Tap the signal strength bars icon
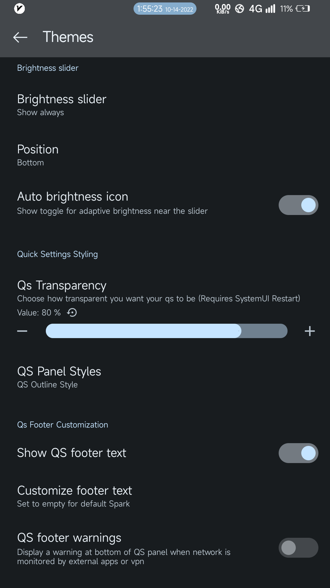 270,9
